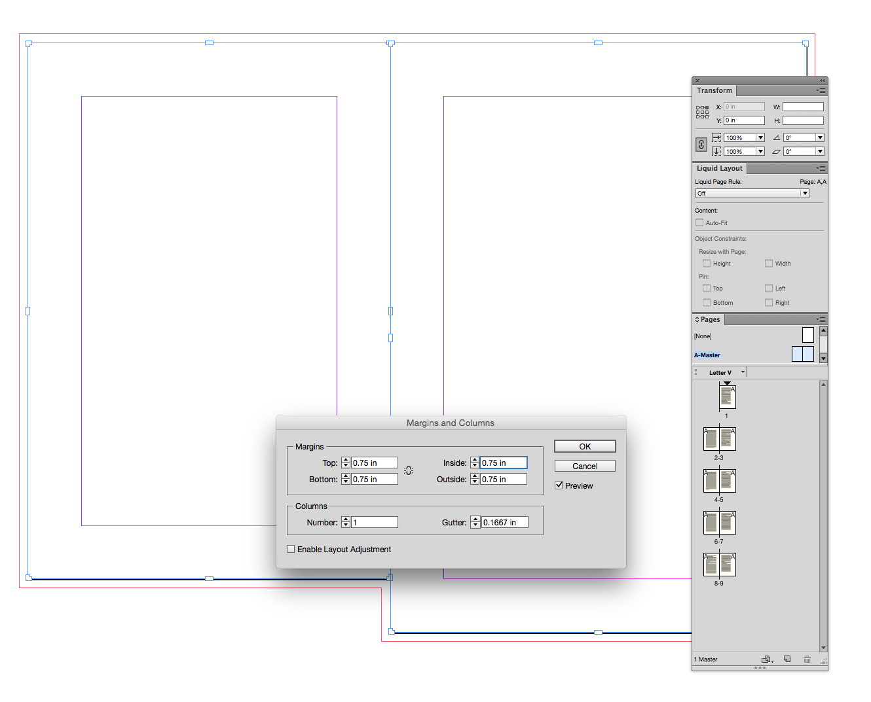Open the Pages panel flyout menu

821,319
